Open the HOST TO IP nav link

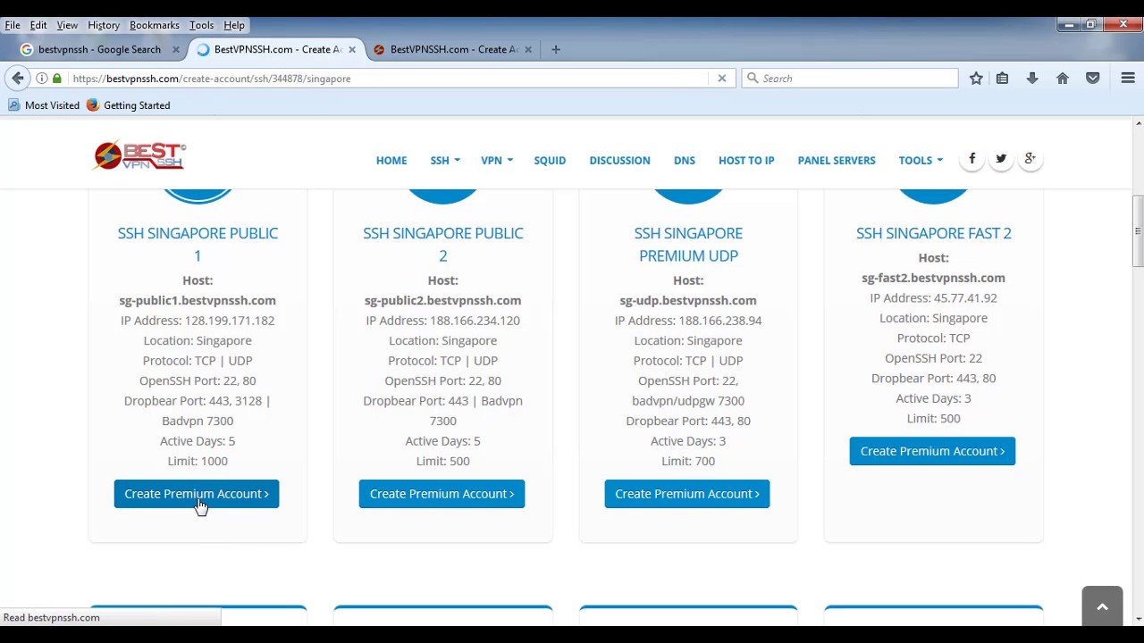746,161
